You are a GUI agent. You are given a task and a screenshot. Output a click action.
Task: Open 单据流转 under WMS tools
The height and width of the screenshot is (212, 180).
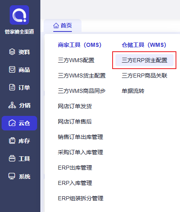133,91
